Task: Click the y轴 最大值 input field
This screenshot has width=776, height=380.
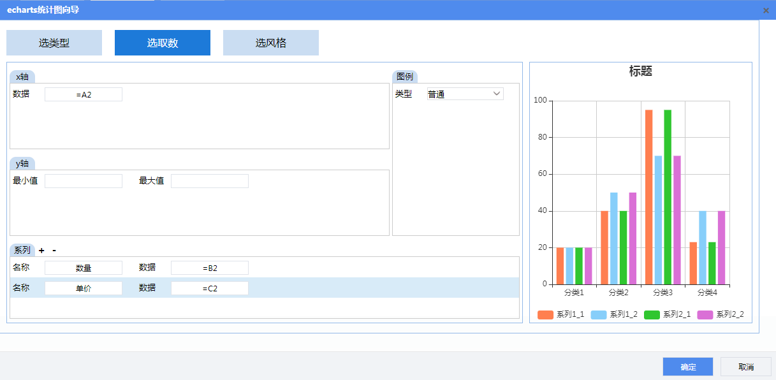Action: pyautogui.click(x=210, y=181)
